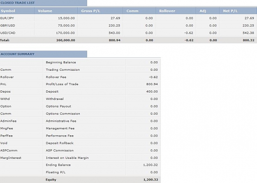Screen dimensions: 257x183
Task: Select the bold Equity label
Action: coord(51,180)
